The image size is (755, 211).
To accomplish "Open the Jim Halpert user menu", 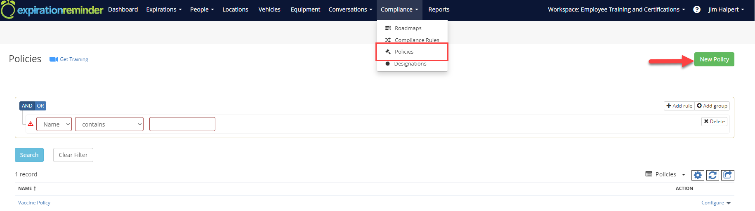I will point(726,9).
